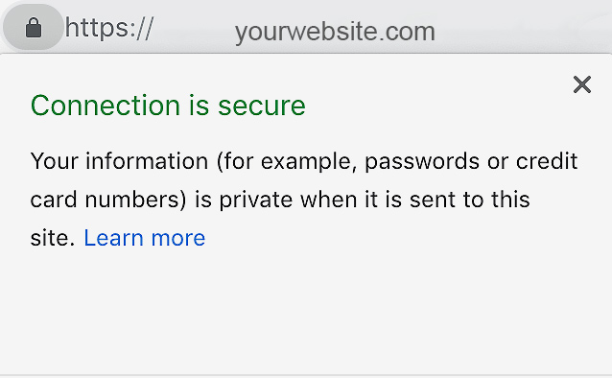
Task: Click the yourwebsite.com domain text
Action: click(335, 32)
